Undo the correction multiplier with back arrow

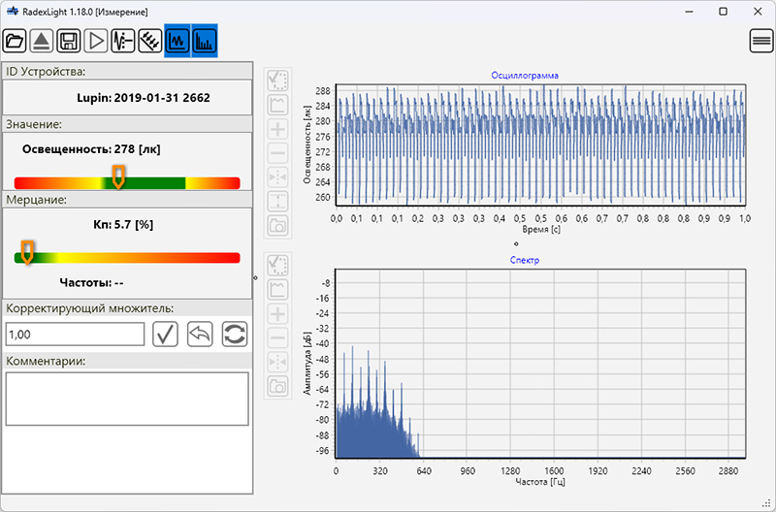point(200,335)
